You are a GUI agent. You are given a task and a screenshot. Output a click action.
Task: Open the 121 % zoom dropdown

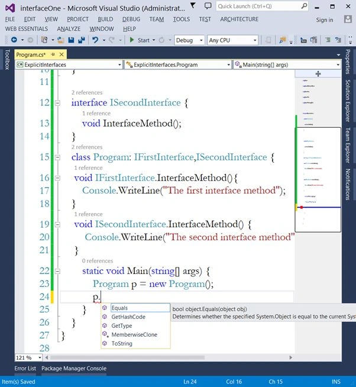click(28, 357)
